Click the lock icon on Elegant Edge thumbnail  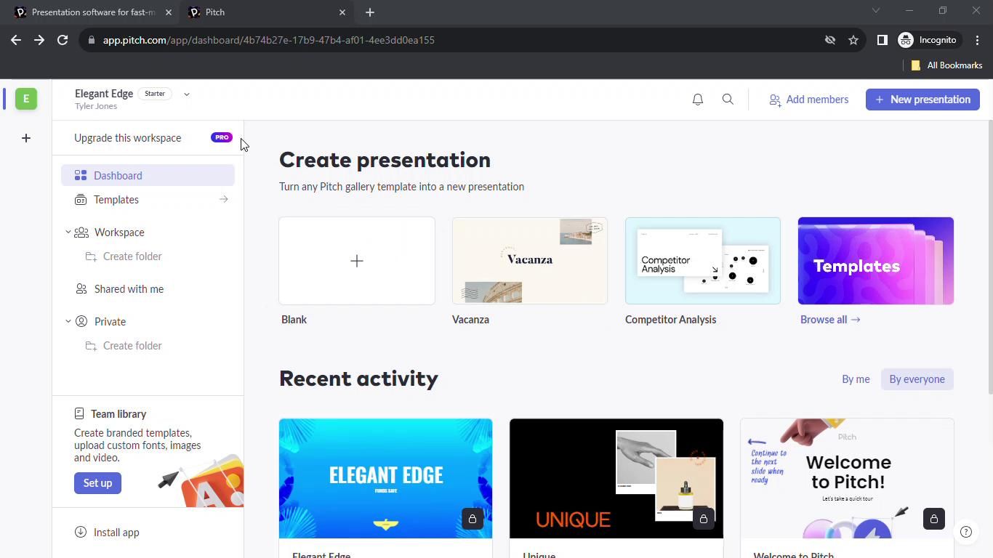[473, 519]
